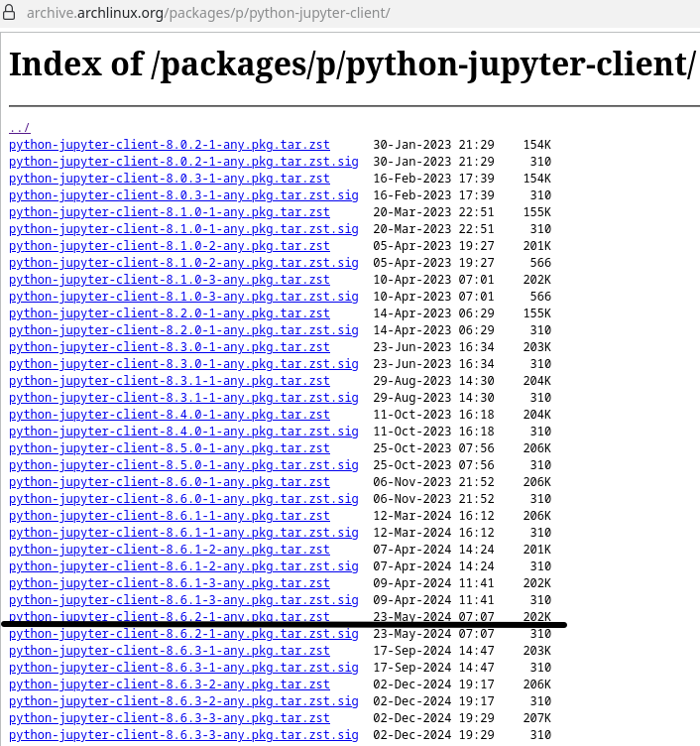Open python-jupyter-client-8.3.0-1-any.pkg.tar.zst.sig link

pyautogui.click(x=183, y=364)
